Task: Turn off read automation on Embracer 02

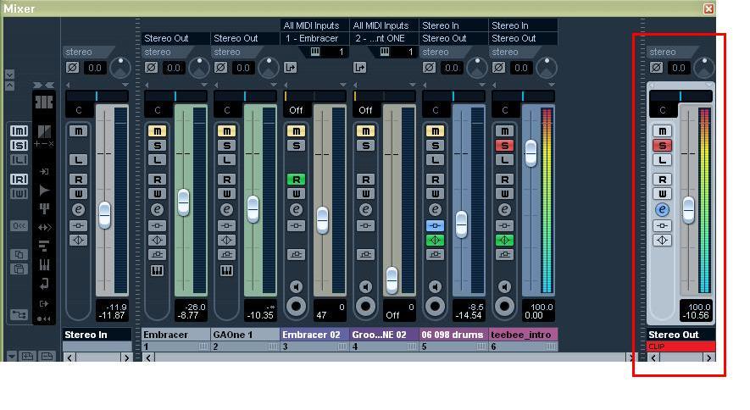Action: click(x=296, y=180)
